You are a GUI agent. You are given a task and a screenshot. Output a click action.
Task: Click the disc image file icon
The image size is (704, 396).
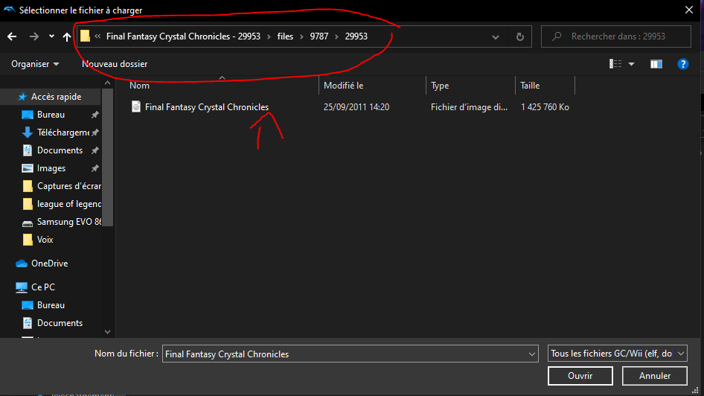136,106
